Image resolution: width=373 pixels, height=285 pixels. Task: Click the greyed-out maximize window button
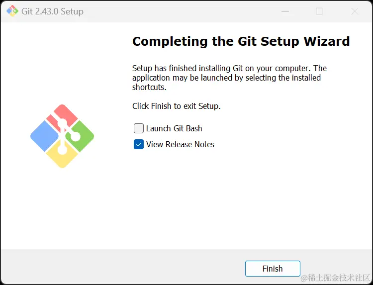coord(320,11)
